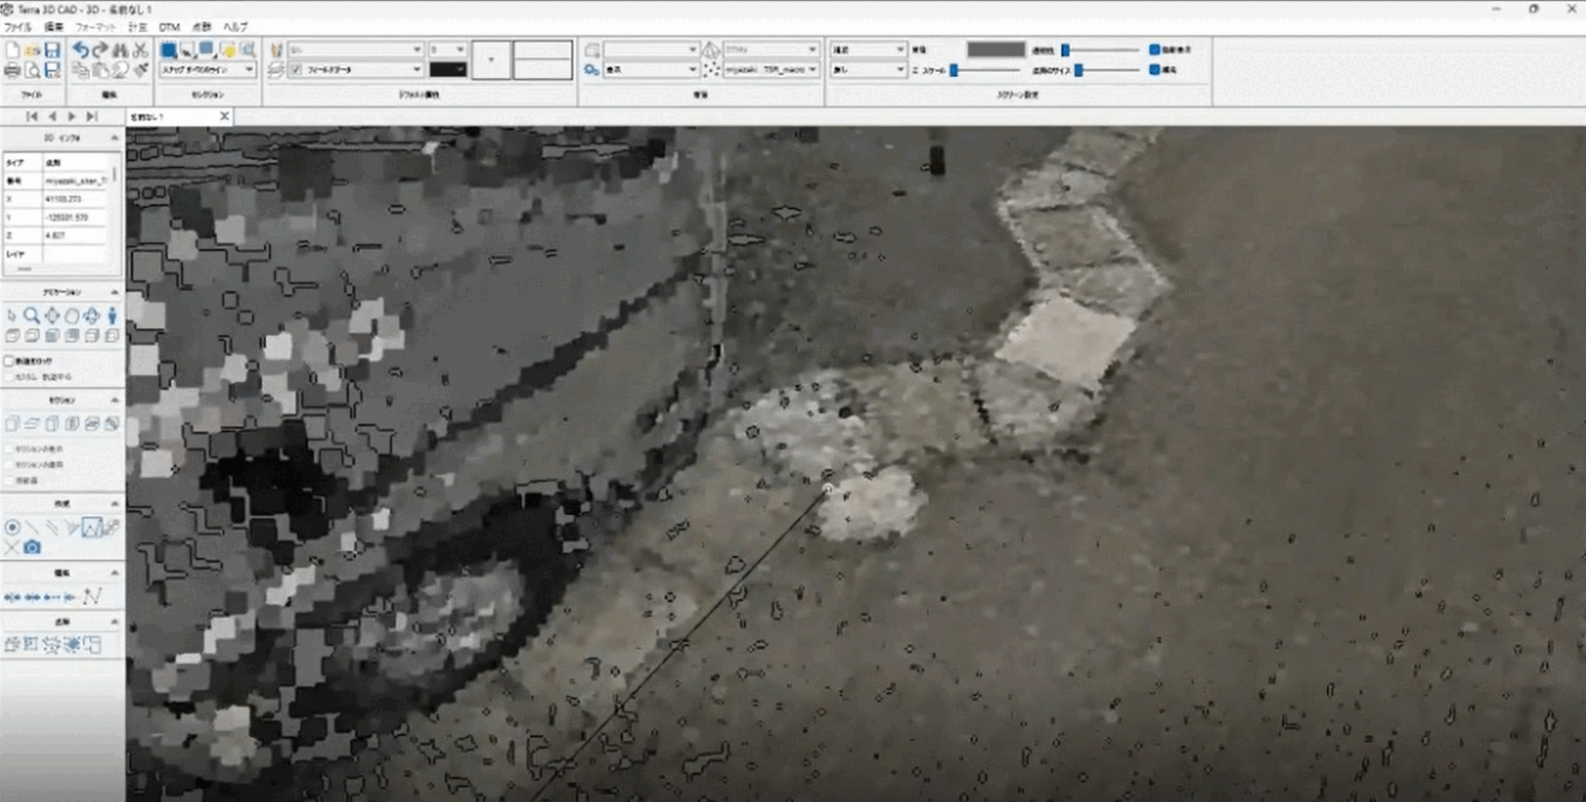
Task: Select the scissors Cut icon
Action: (140, 50)
